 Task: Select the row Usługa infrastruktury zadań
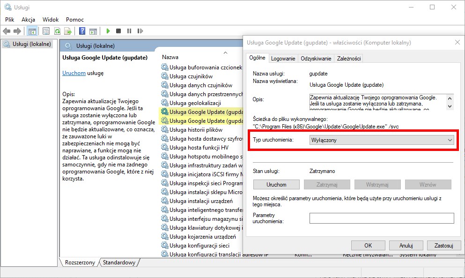click(x=202, y=165)
